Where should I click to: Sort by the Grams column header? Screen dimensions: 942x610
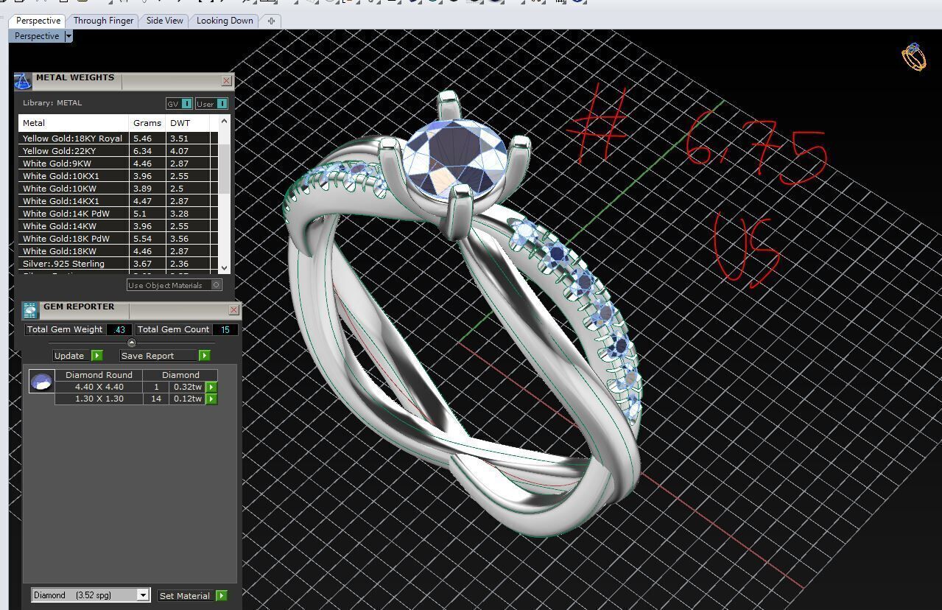(x=147, y=123)
